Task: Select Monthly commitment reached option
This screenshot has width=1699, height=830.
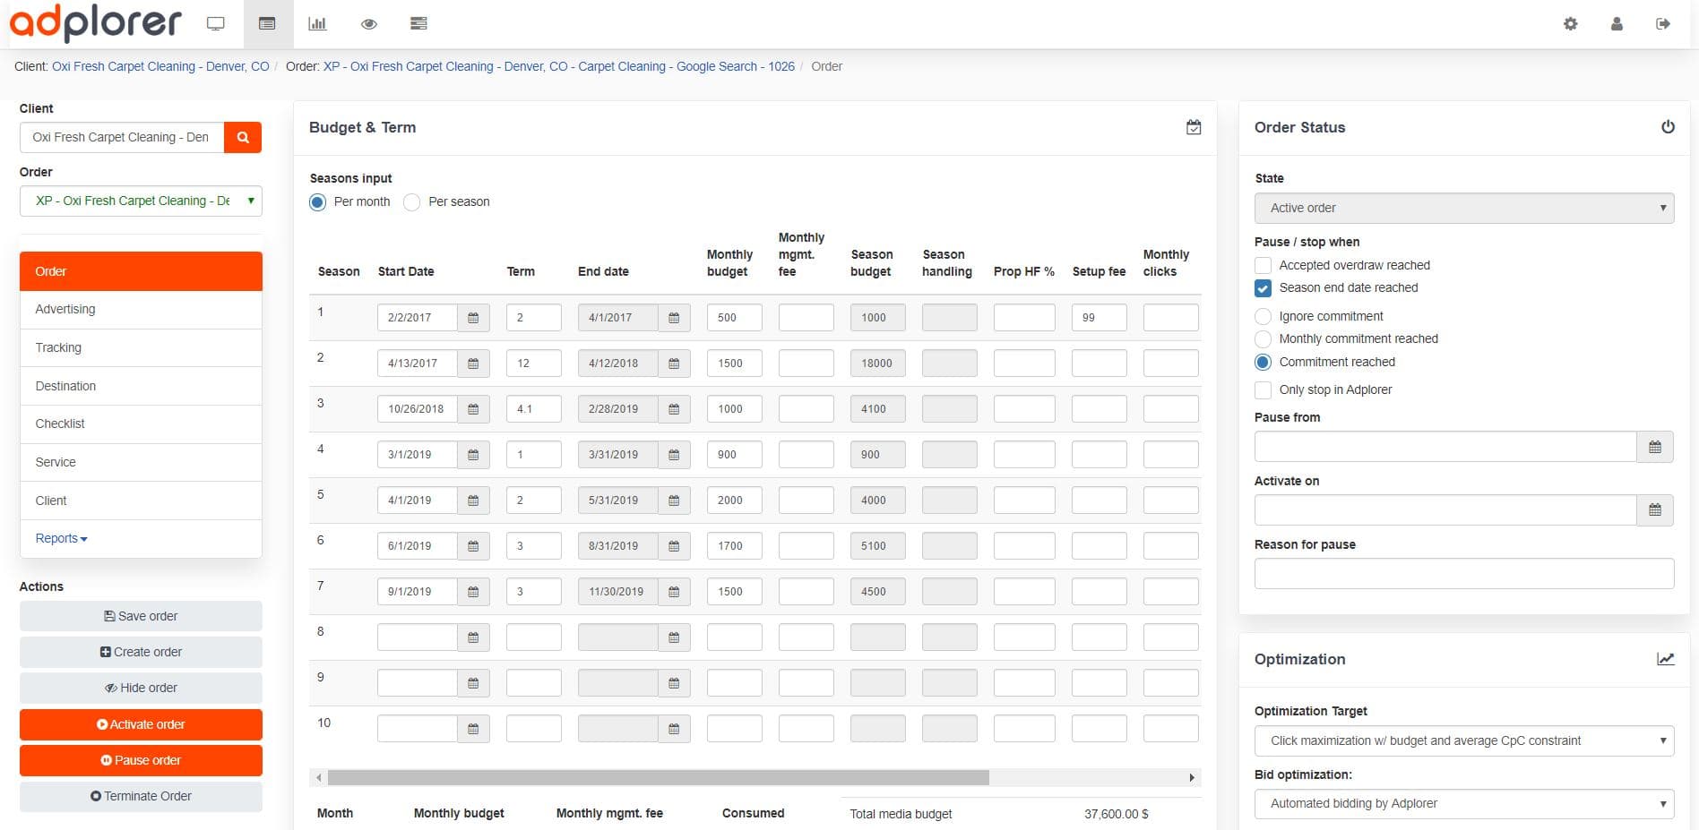Action: [1263, 339]
